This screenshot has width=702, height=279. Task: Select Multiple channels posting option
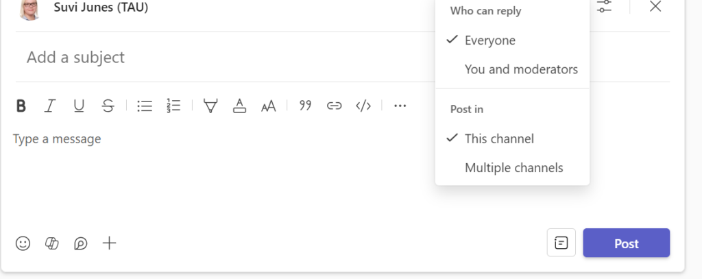coord(513,167)
